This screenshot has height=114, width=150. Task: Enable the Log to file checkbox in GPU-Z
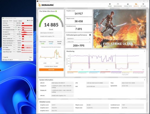(3, 57)
